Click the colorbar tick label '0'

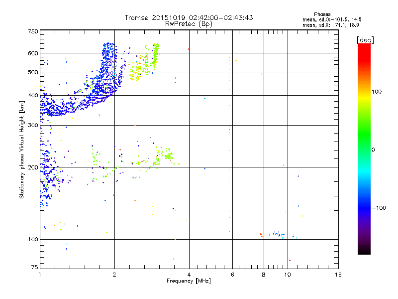click(373, 149)
